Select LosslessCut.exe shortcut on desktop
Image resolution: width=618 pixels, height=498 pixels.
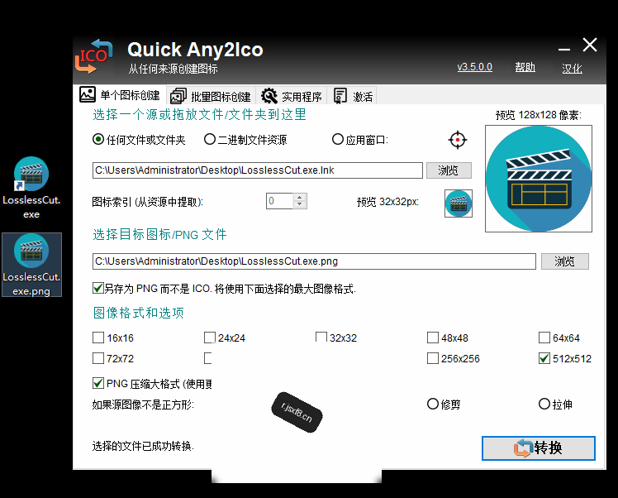(x=31, y=188)
